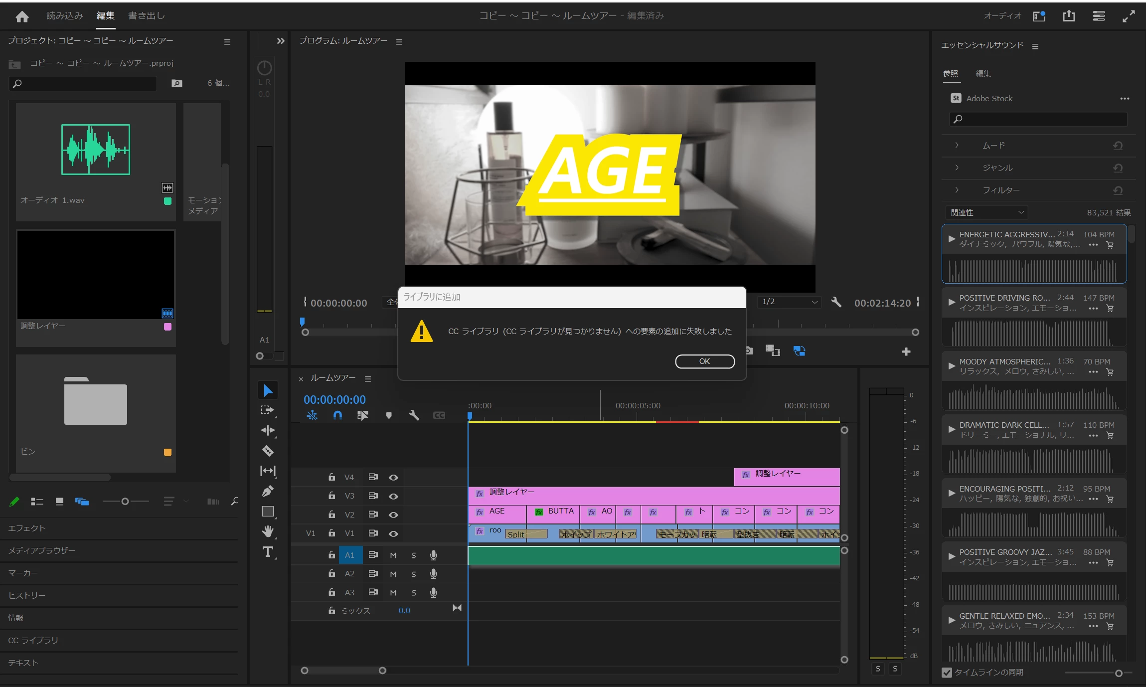
Task: Expand the ムード filter section
Action: point(957,146)
